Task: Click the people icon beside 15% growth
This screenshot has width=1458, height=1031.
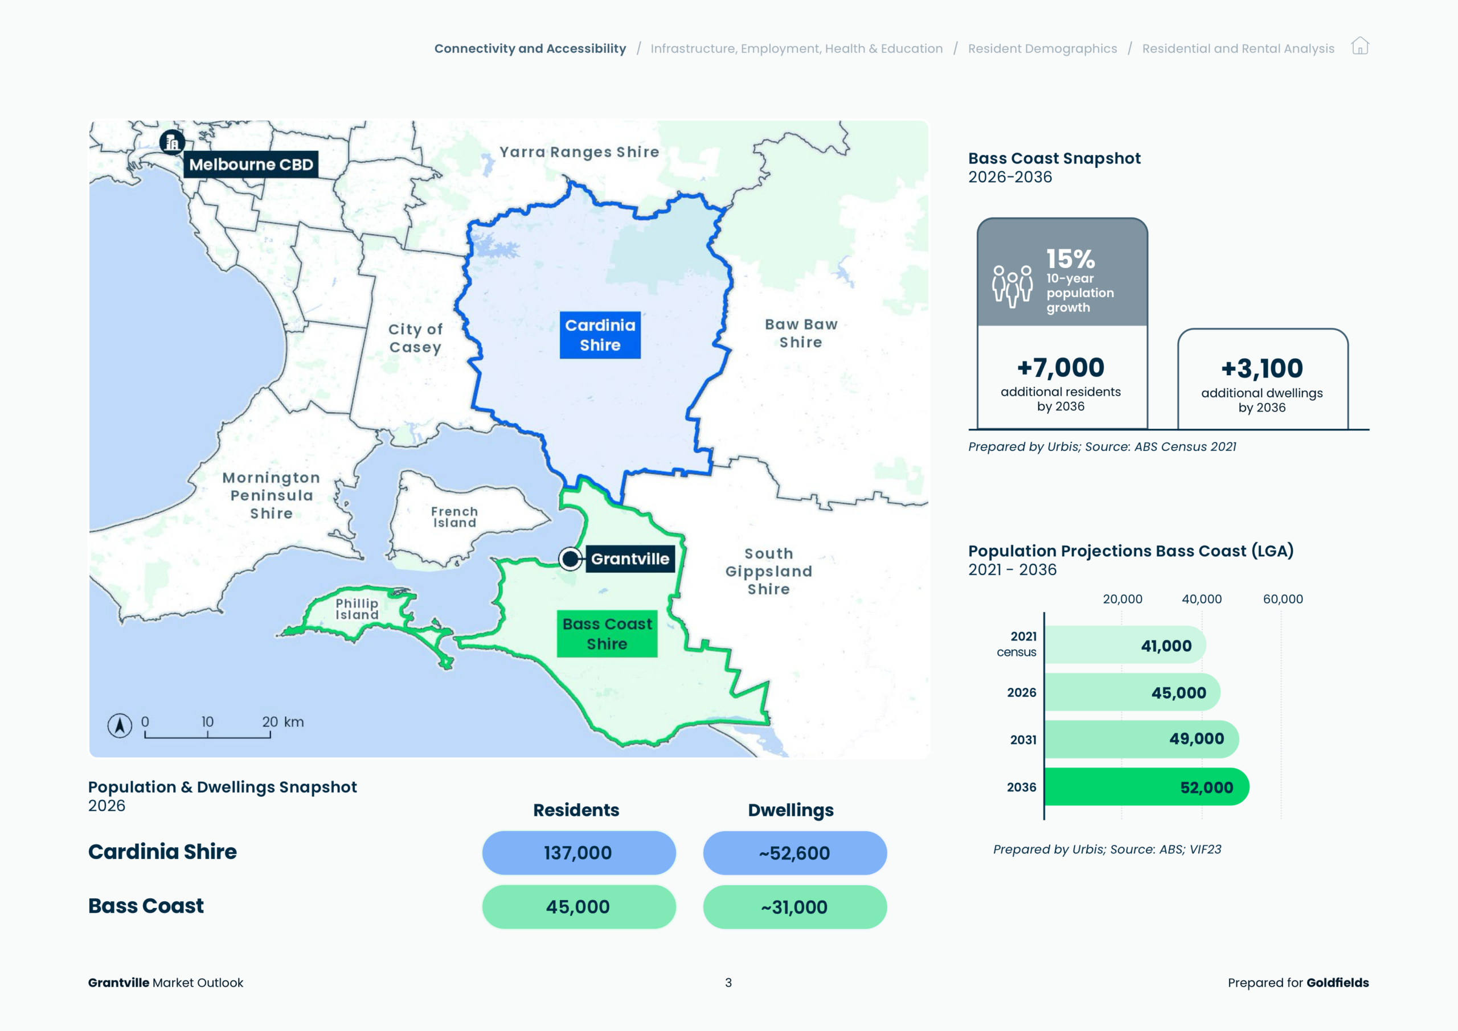Action: (x=1012, y=286)
